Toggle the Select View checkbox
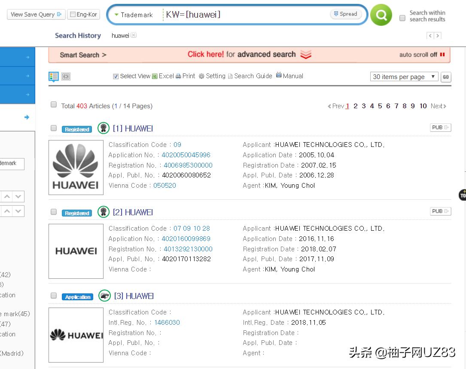The height and width of the screenshot is (369, 466). pos(116,76)
